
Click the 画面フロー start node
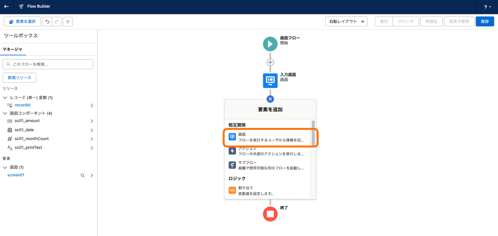pos(270,43)
